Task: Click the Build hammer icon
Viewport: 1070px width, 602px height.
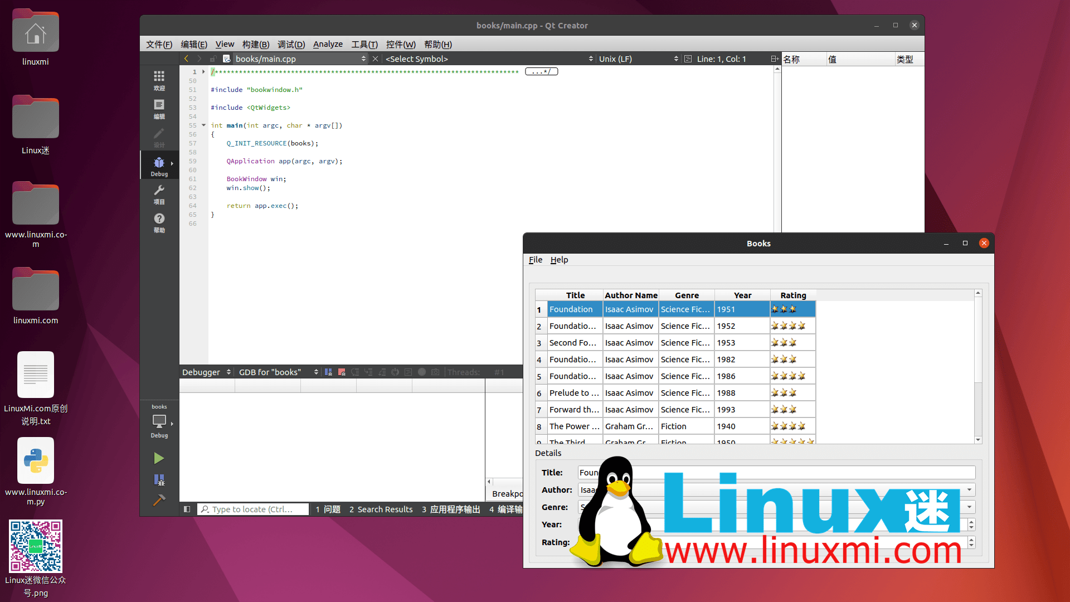Action: tap(159, 500)
